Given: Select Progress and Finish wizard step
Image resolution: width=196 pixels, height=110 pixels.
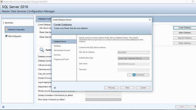Looking at the screenshot, I should (x=61, y=59).
